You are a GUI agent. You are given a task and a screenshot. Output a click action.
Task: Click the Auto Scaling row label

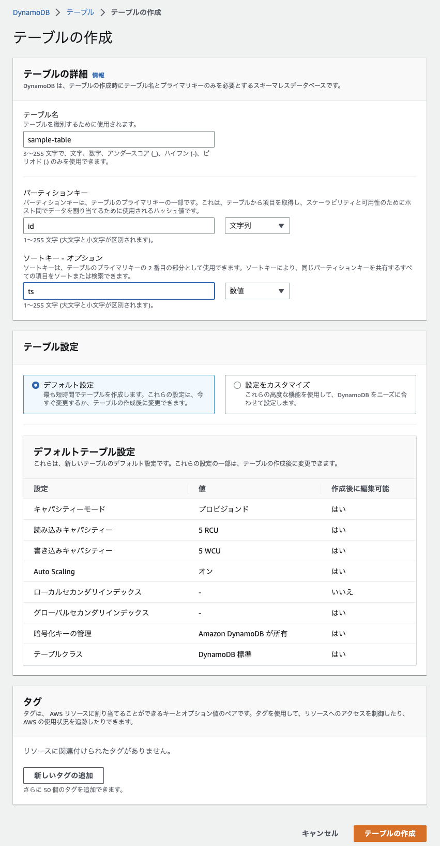point(54,572)
